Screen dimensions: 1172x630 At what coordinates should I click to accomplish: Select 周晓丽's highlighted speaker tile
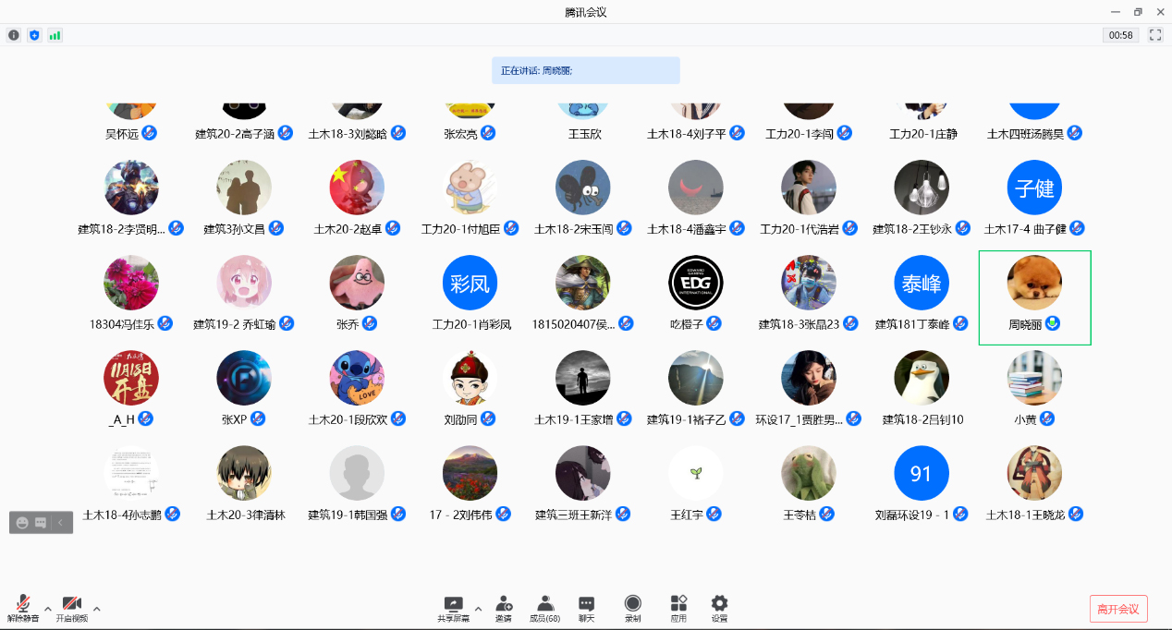[x=1034, y=297]
